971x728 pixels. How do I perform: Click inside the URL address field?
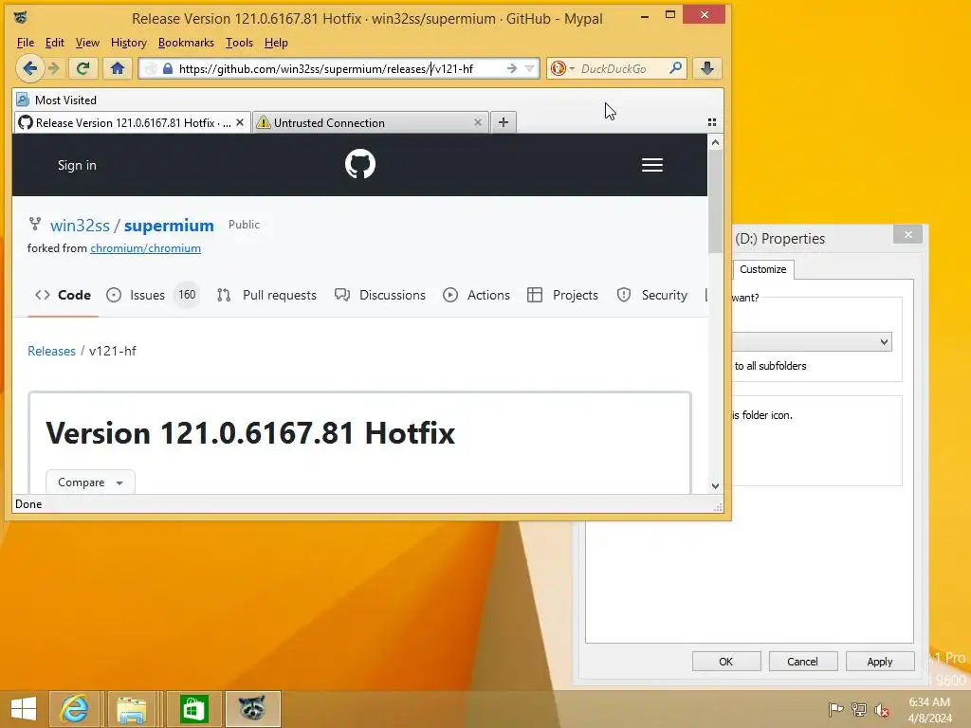coord(338,68)
